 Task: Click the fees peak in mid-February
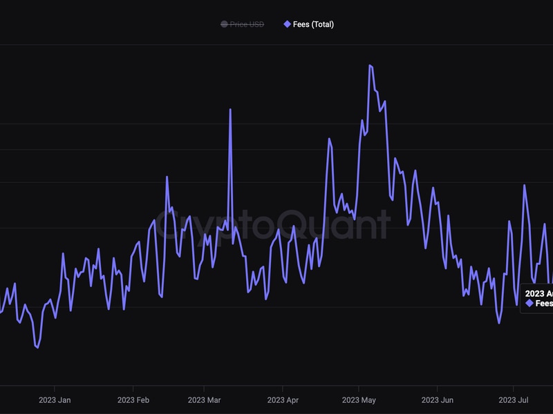(167, 177)
